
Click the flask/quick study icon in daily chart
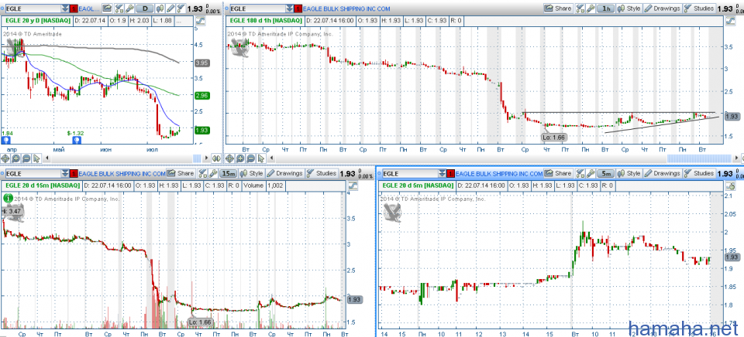click(x=119, y=9)
